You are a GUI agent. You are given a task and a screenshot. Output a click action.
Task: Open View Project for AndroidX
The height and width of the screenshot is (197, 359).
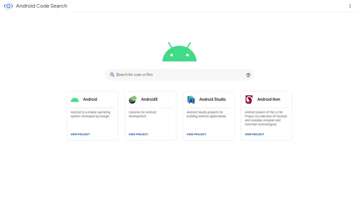[138, 134]
